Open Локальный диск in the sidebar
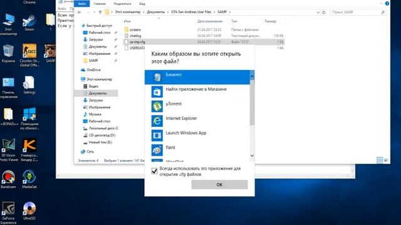This screenshot has width=401, height=225. coord(103,128)
